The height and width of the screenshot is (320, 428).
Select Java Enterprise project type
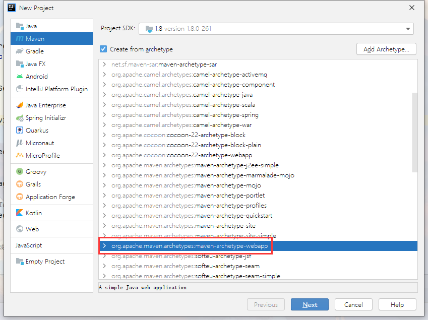(51, 105)
